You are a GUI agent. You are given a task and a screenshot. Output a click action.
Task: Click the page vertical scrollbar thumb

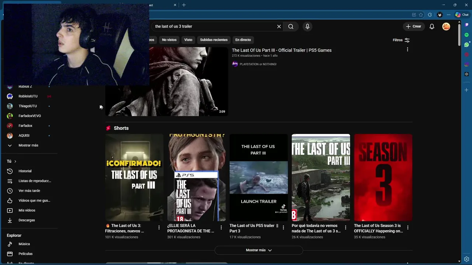pyautogui.click(x=459, y=35)
